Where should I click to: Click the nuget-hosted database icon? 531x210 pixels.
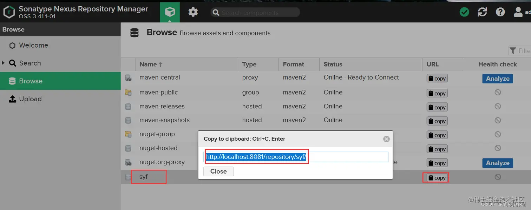pos(128,148)
